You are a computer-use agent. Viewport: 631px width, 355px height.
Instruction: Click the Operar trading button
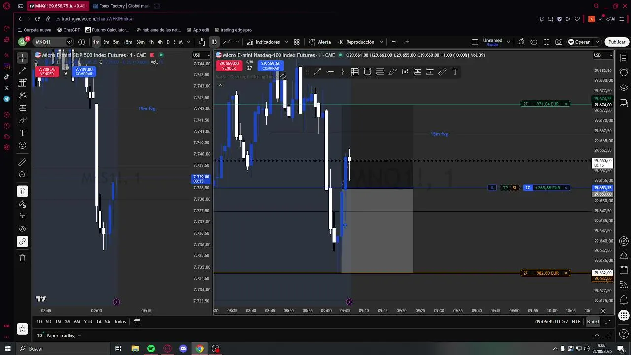click(x=579, y=42)
